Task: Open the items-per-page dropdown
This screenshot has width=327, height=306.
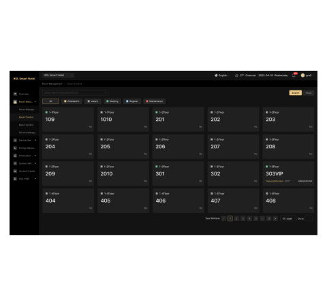Action: 288,218
